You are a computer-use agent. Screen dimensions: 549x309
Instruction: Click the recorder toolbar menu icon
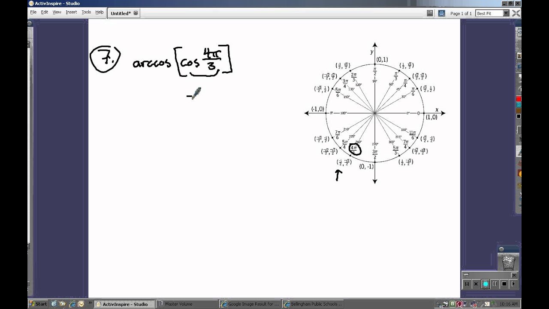[x=467, y=275]
